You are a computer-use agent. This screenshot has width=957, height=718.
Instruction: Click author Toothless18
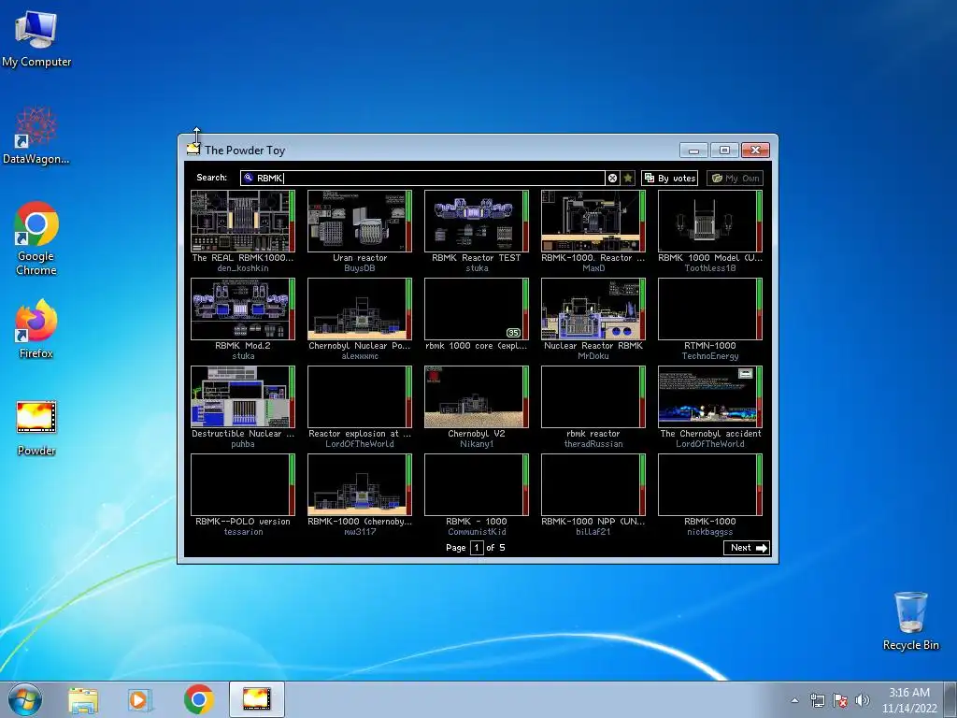pyautogui.click(x=710, y=268)
